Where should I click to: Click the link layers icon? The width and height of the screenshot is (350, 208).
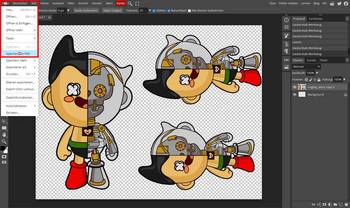pos(313,205)
